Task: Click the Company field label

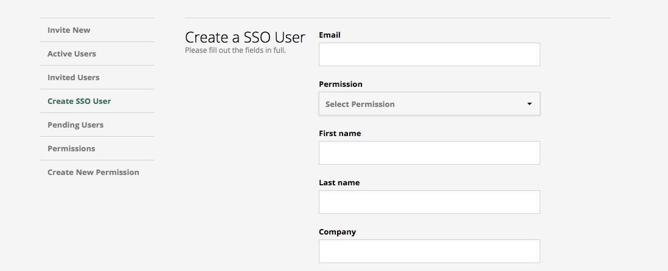Action: point(337,232)
